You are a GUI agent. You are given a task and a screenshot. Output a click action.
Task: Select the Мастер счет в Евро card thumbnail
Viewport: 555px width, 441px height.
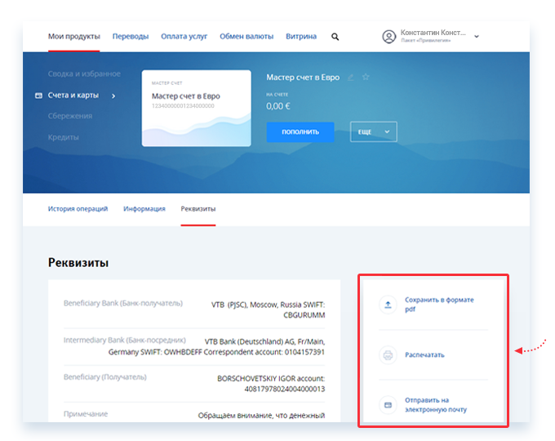196,108
